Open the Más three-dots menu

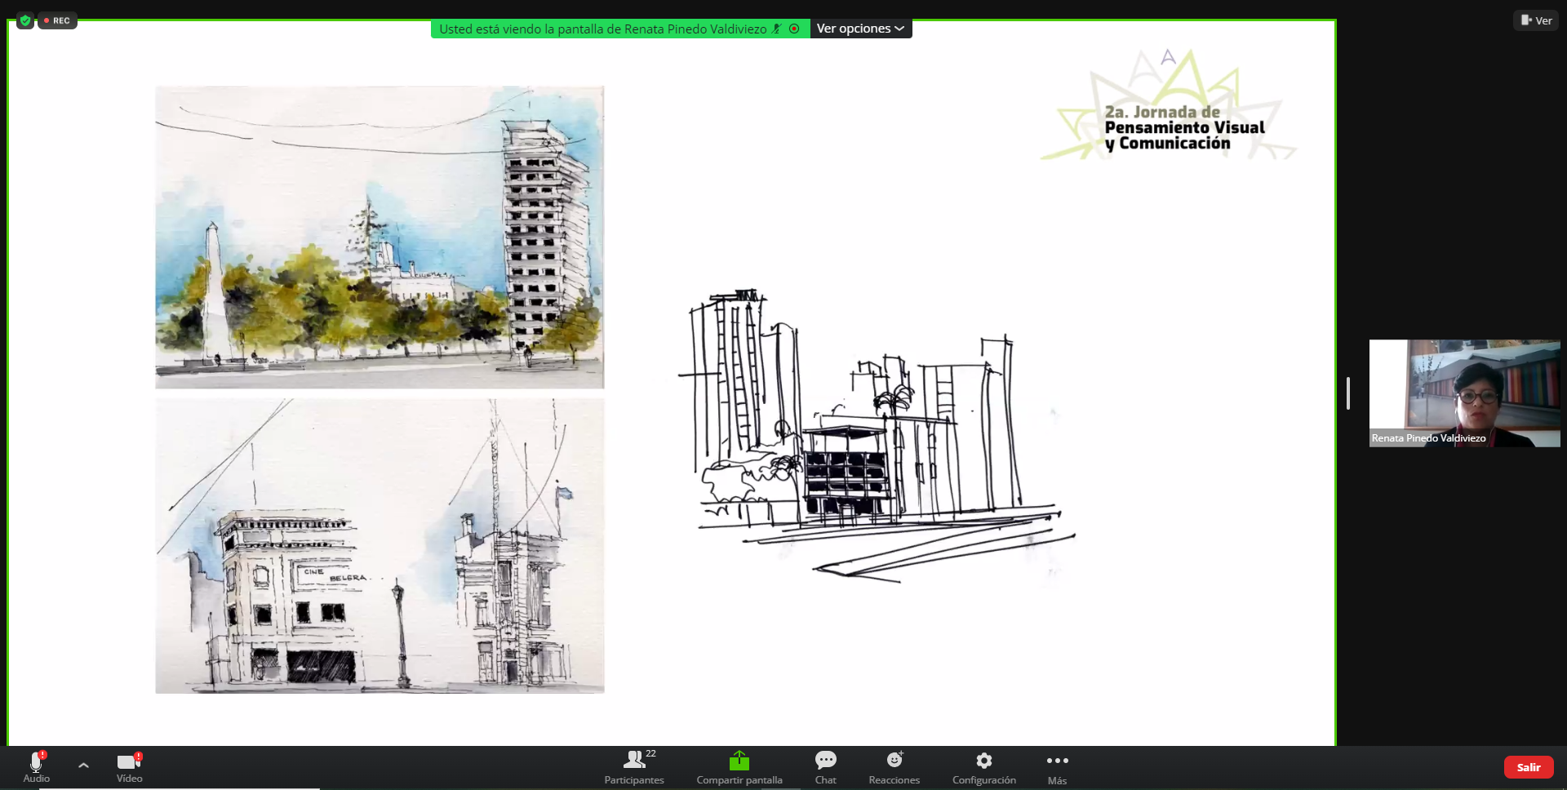pyautogui.click(x=1057, y=768)
